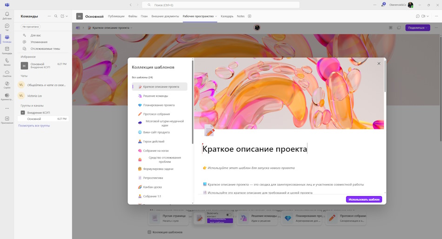
Task: Select the Внедрение КСУП team
Action: pos(39,113)
